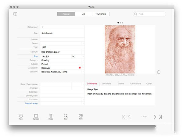Expand the Create Invoice dropdown arrow
The width and height of the screenshot is (183, 138).
[83, 103]
